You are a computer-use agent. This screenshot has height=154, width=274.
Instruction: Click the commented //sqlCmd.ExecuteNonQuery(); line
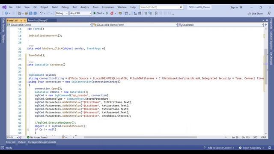pos(55,123)
